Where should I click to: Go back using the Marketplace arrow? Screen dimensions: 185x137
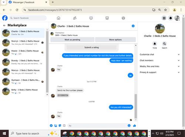click(x=4, y=25)
